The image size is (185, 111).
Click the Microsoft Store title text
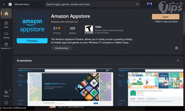22,4
